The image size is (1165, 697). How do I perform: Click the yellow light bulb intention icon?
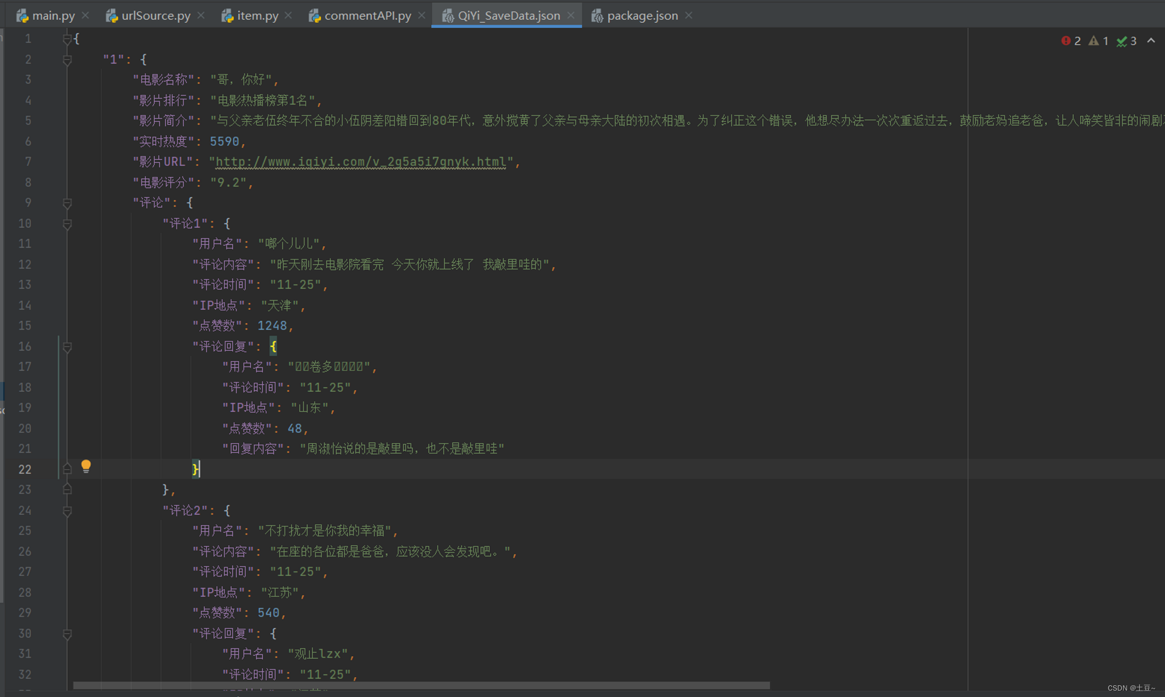pyautogui.click(x=86, y=466)
